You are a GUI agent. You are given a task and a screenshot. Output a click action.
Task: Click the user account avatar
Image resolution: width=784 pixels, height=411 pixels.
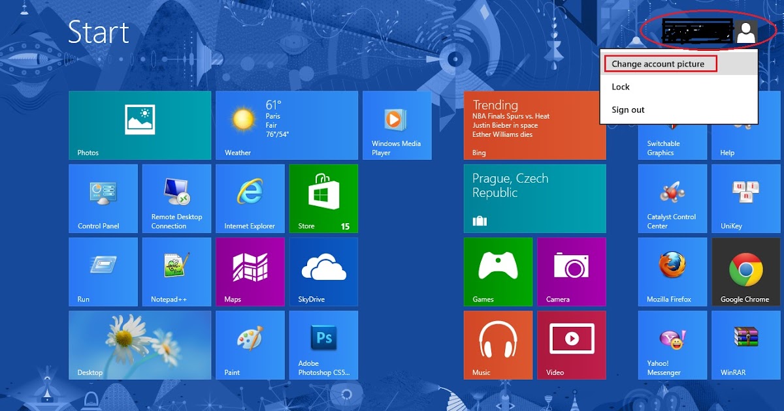[x=745, y=29]
